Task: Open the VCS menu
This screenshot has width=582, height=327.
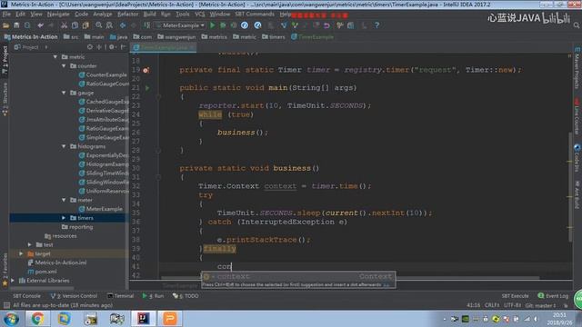Action: pyautogui.click(x=200, y=15)
